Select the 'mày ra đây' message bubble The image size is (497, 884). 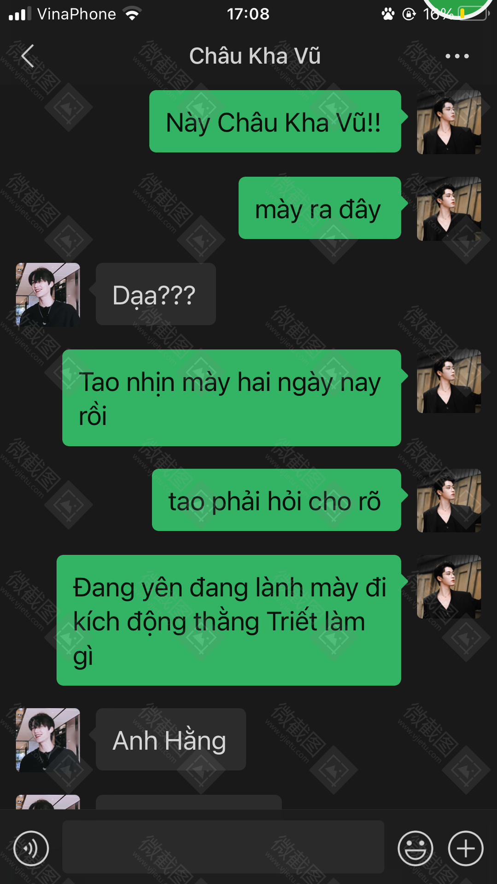(x=320, y=208)
